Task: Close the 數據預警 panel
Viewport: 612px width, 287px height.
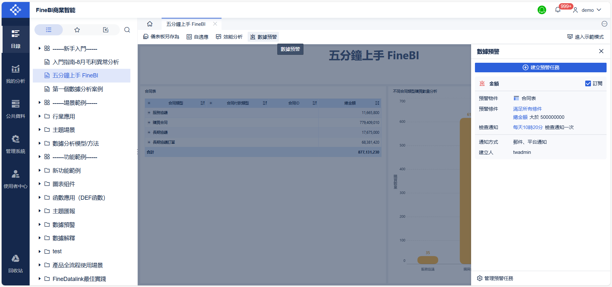Action: click(601, 51)
